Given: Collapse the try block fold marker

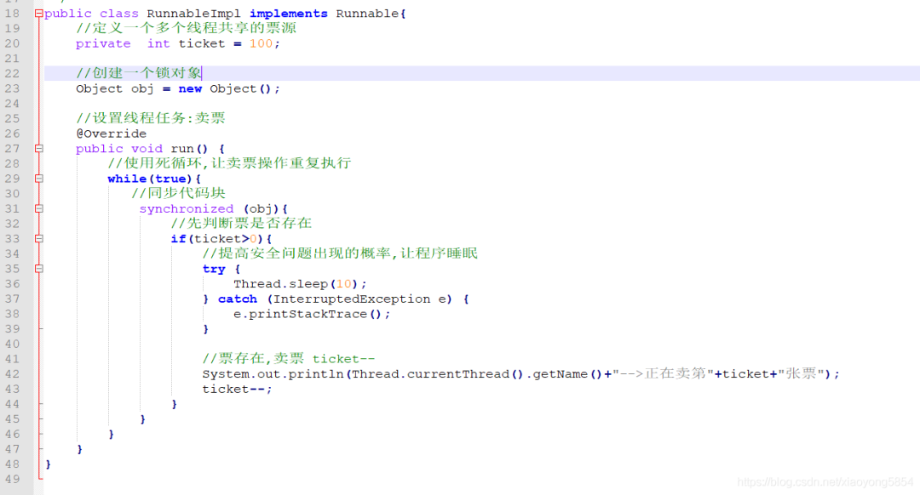Looking at the screenshot, I should [38, 269].
